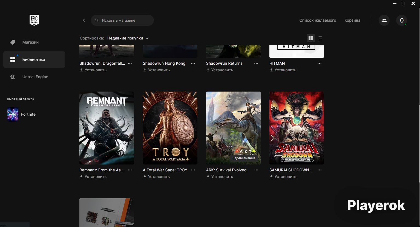Open the Магазин section
Image resolution: width=420 pixels, height=227 pixels.
tap(34, 42)
